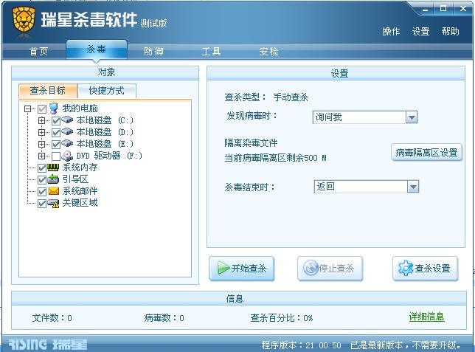Expand the local disk E: node

point(41,144)
